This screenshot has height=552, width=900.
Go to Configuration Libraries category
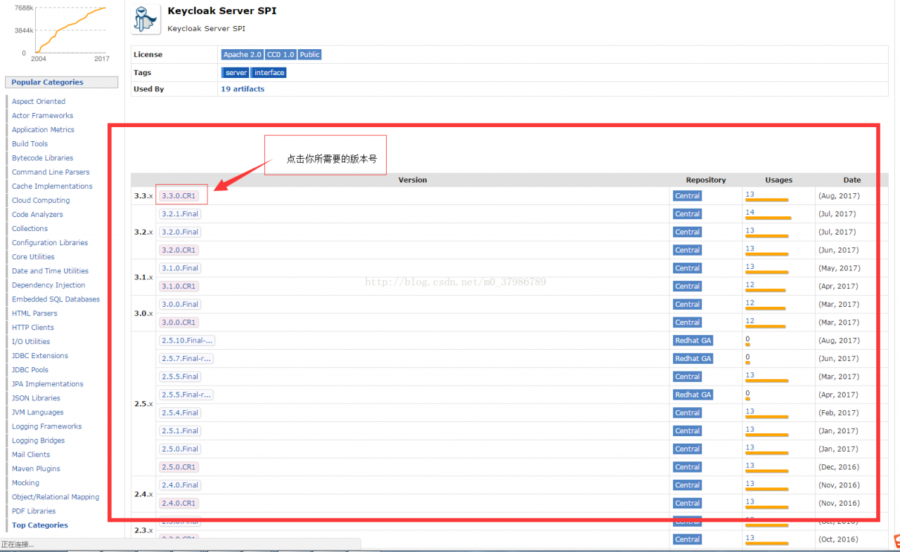tap(50, 243)
